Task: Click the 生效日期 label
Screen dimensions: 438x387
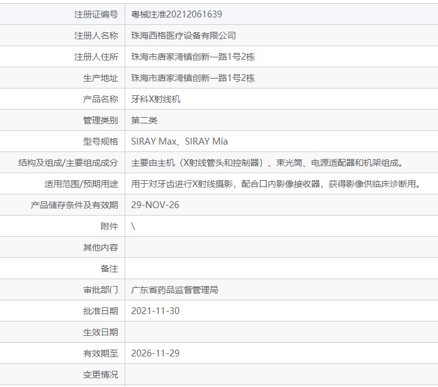Action: coord(100,332)
